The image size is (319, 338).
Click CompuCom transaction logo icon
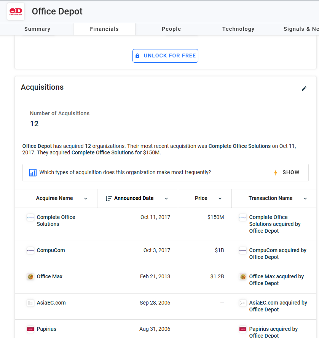pyautogui.click(x=243, y=251)
